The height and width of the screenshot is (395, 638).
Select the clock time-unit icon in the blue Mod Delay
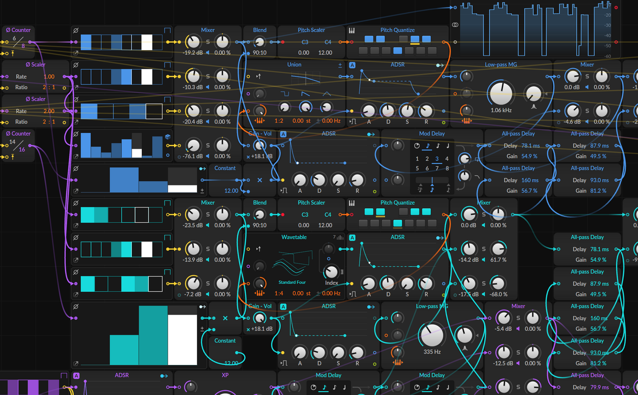pos(417,146)
